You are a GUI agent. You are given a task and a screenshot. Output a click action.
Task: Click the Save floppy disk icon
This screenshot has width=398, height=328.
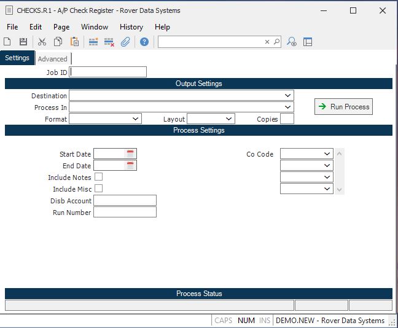point(23,42)
